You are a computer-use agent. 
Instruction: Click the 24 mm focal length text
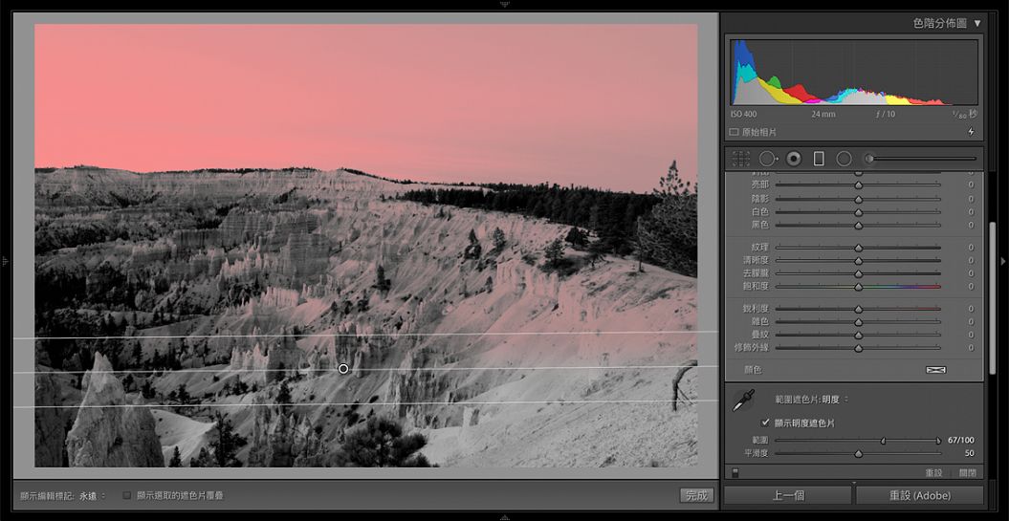(x=823, y=114)
